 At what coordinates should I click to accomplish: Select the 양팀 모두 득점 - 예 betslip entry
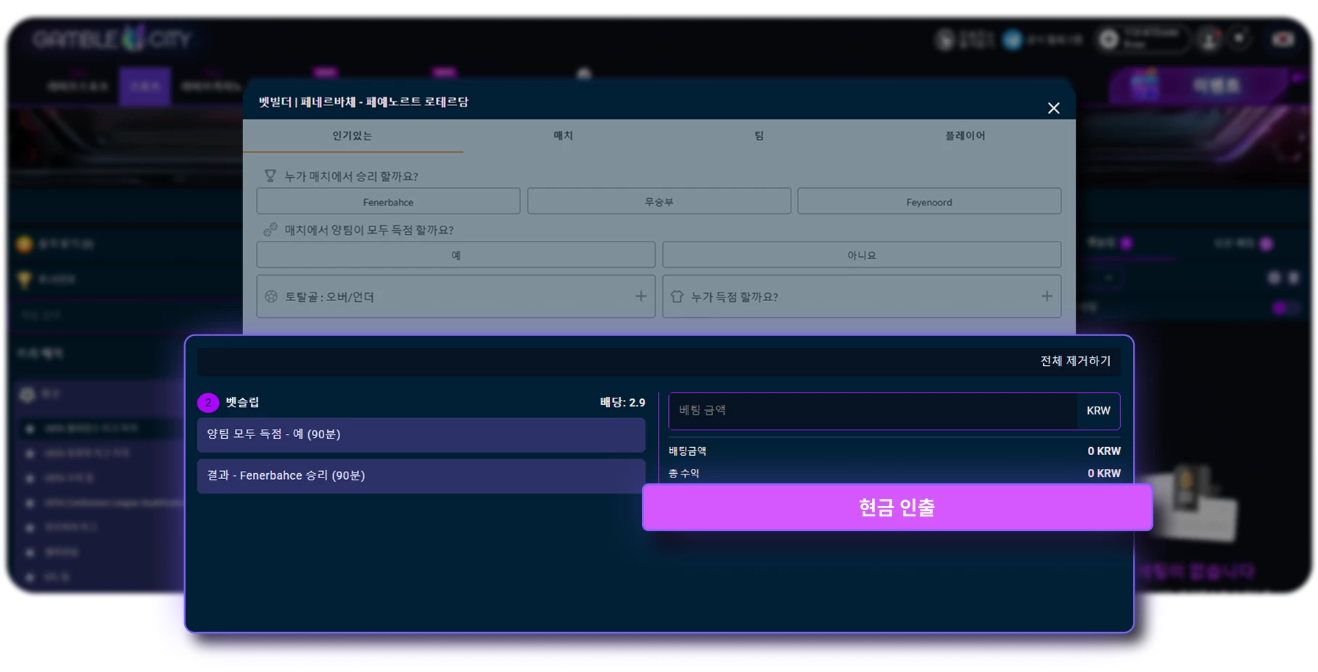point(421,434)
